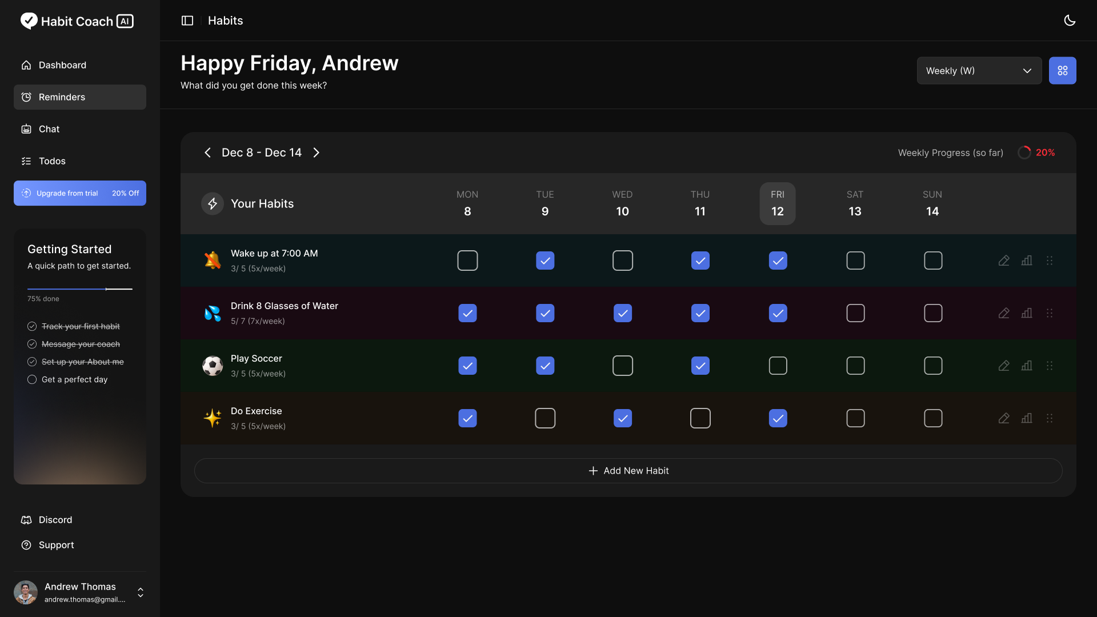1097x617 pixels.
Task: Open stats chart for Play Soccer
Action: [1026, 366]
